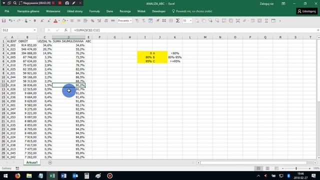Click cell with client K_002
Viewport: 320px width, 180px height.
pyautogui.click(x=12, y=45)
